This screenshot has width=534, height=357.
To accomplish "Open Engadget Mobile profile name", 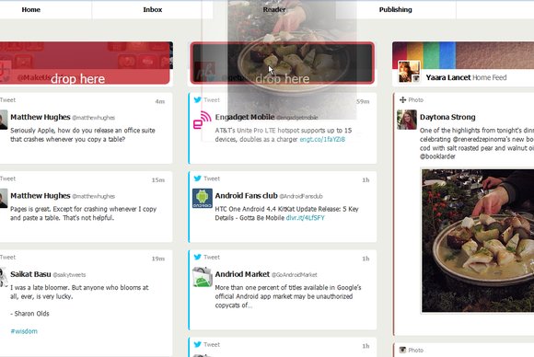I will point(245,117).
